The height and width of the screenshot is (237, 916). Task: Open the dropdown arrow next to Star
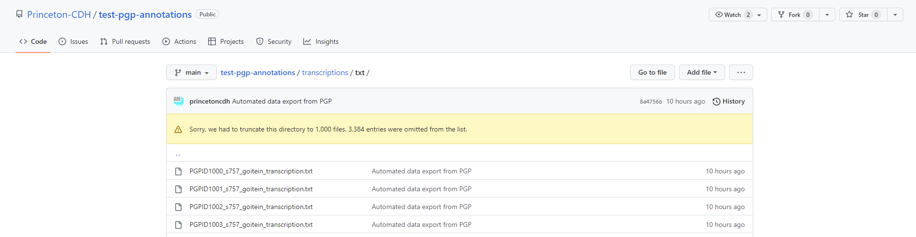[x=895, y=14]
